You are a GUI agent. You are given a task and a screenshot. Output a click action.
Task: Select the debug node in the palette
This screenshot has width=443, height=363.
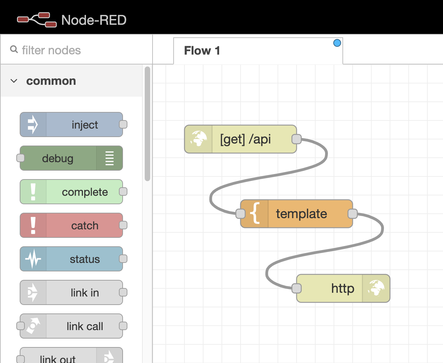pos(71,158)
